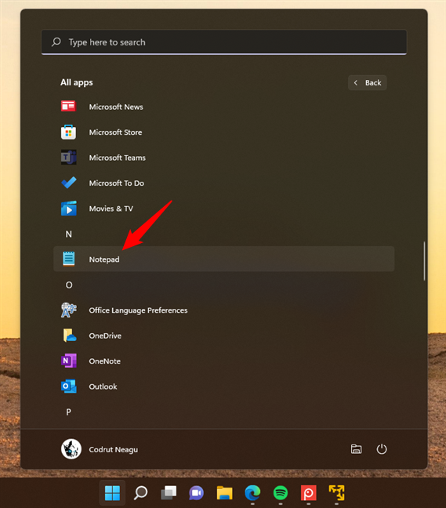
Task: Open Spotify from the taskbar
Action: tap(281, 493)
